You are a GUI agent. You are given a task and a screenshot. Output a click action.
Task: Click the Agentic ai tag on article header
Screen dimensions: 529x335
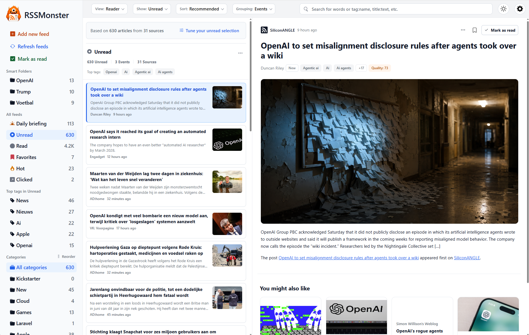click(x=311, y=68)
